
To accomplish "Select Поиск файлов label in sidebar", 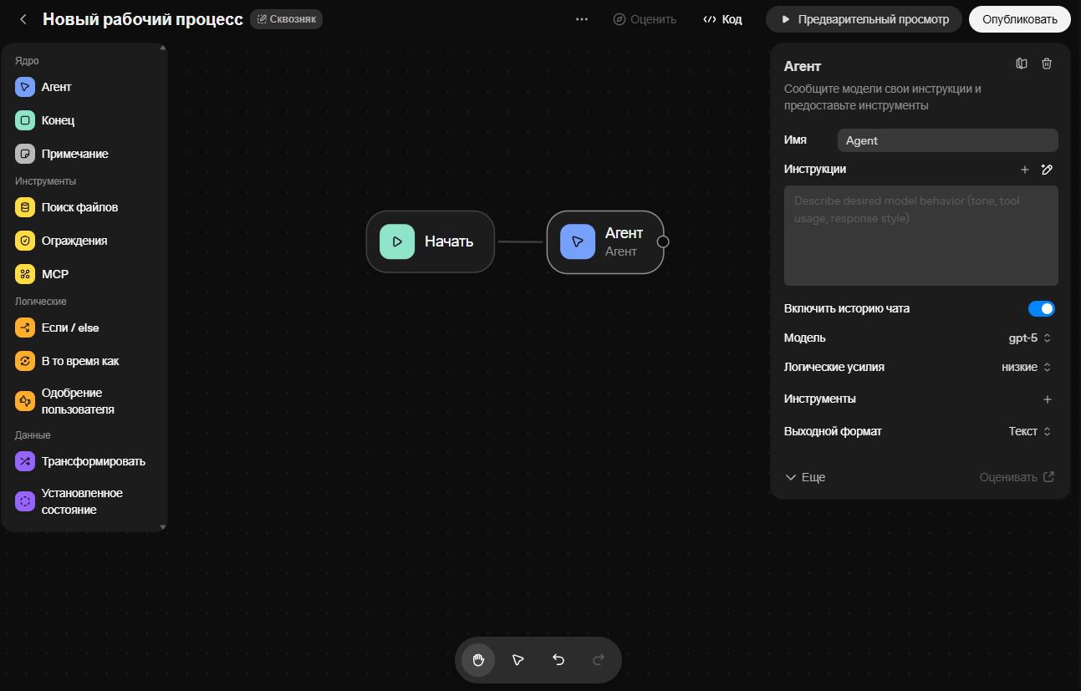I will (80, 207).
